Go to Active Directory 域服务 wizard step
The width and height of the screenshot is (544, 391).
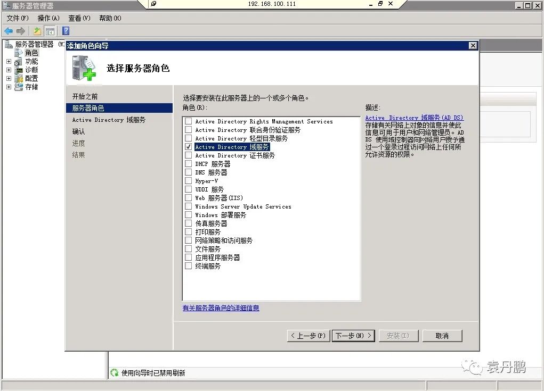(109, 120)
